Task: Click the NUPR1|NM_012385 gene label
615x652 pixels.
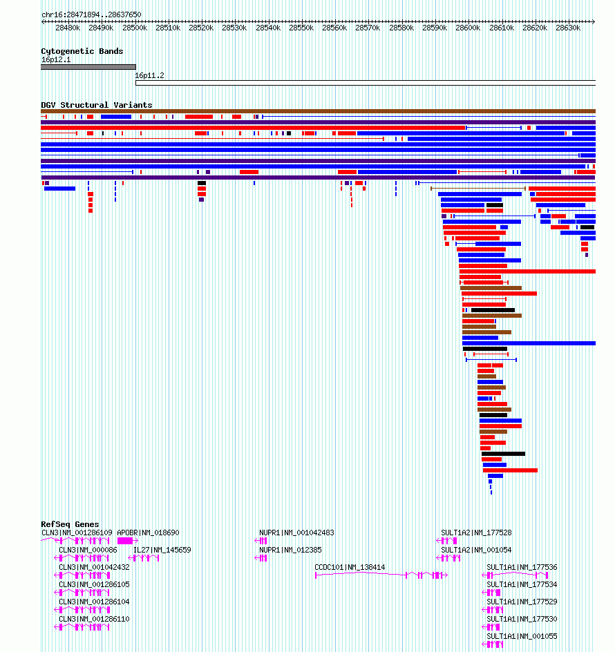Action: [290, 550]
